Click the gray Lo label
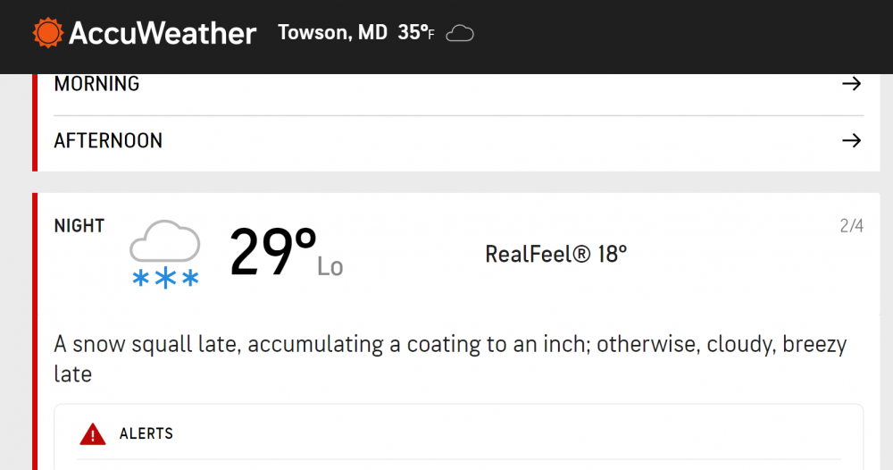This screenshot has height=470, width=893. point(330,266)
